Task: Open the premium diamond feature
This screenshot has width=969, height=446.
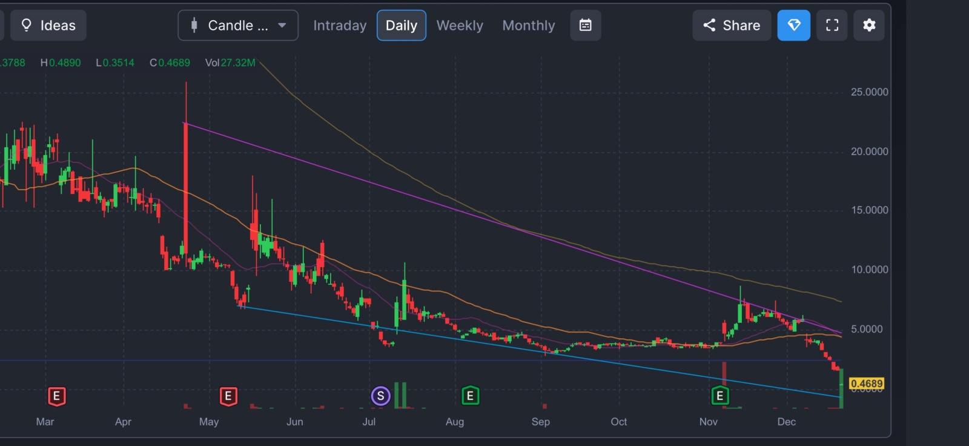Action: click(x=794, y=25)
